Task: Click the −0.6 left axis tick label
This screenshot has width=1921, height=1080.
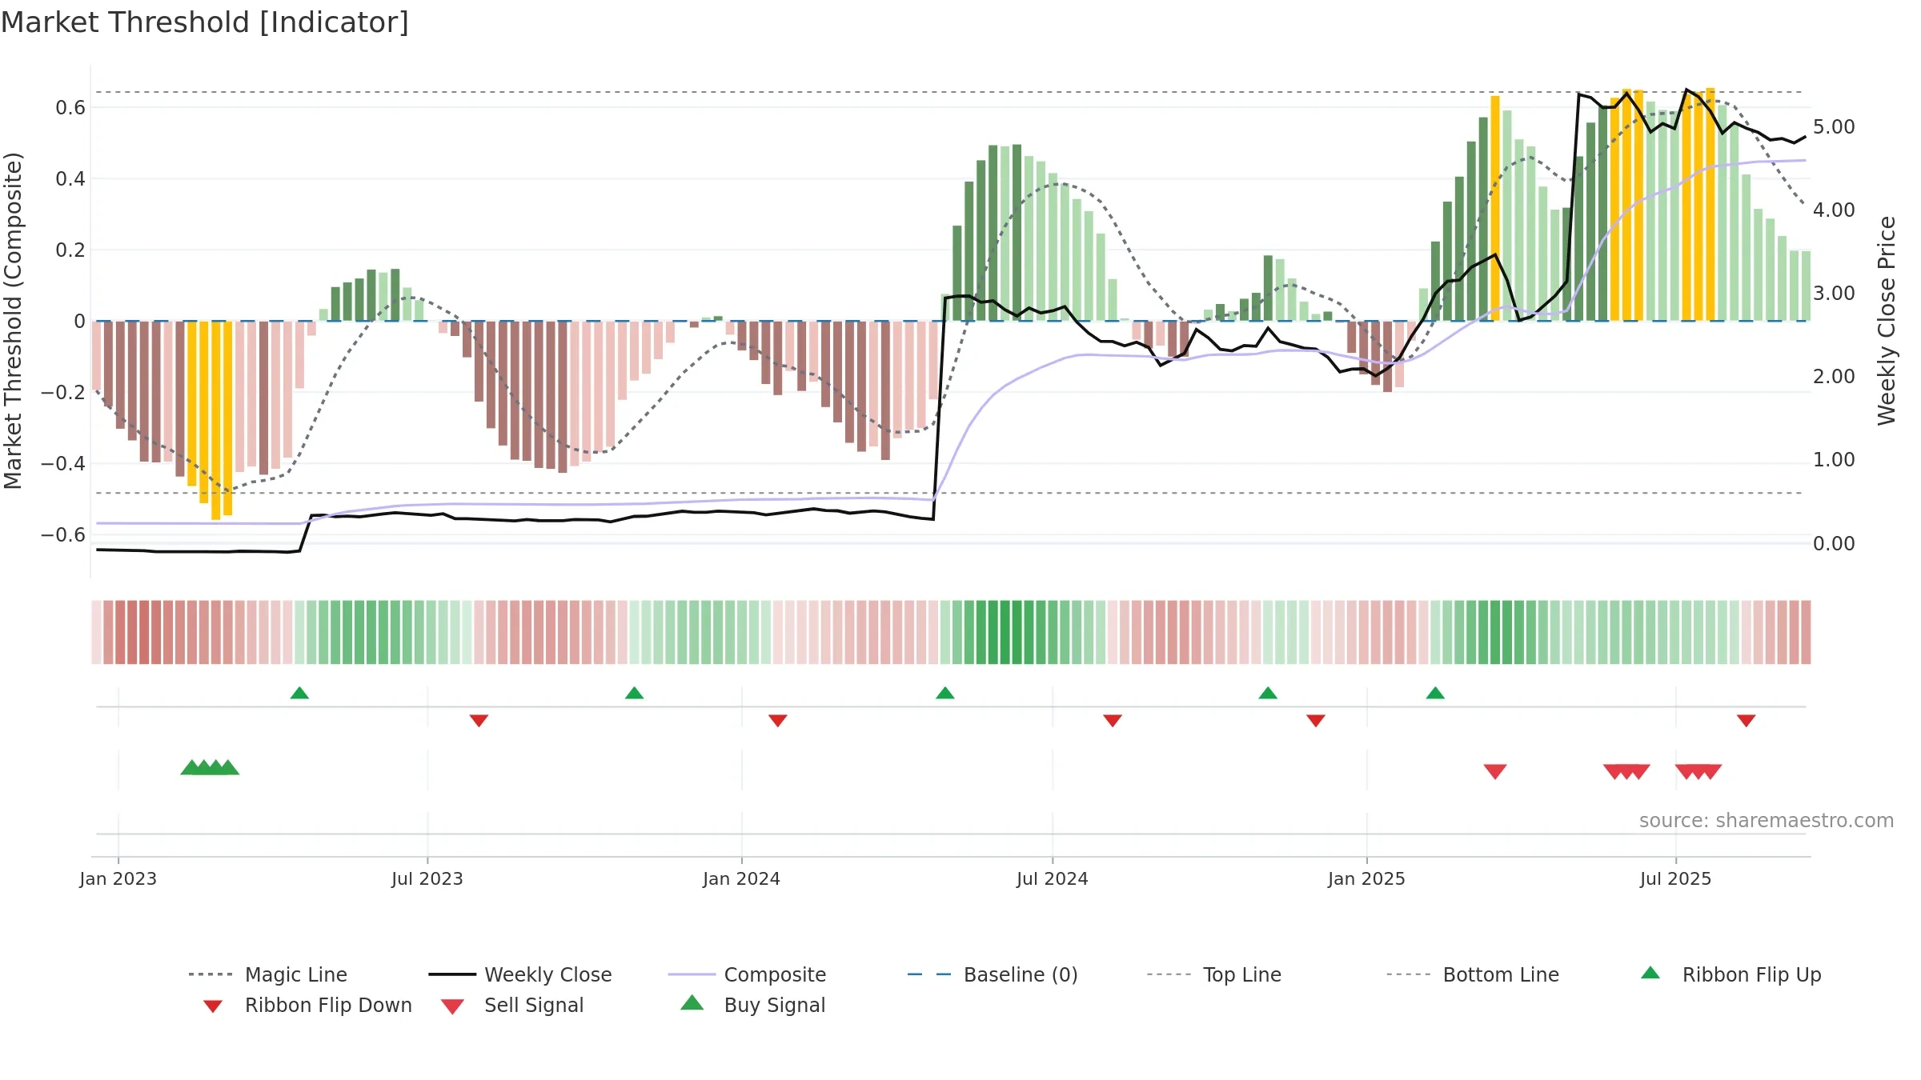Action: coord(63,534)
